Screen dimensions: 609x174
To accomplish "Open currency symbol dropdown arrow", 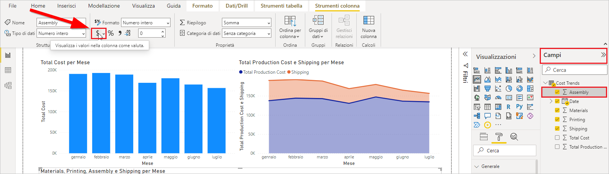I will tap(104, 34).
